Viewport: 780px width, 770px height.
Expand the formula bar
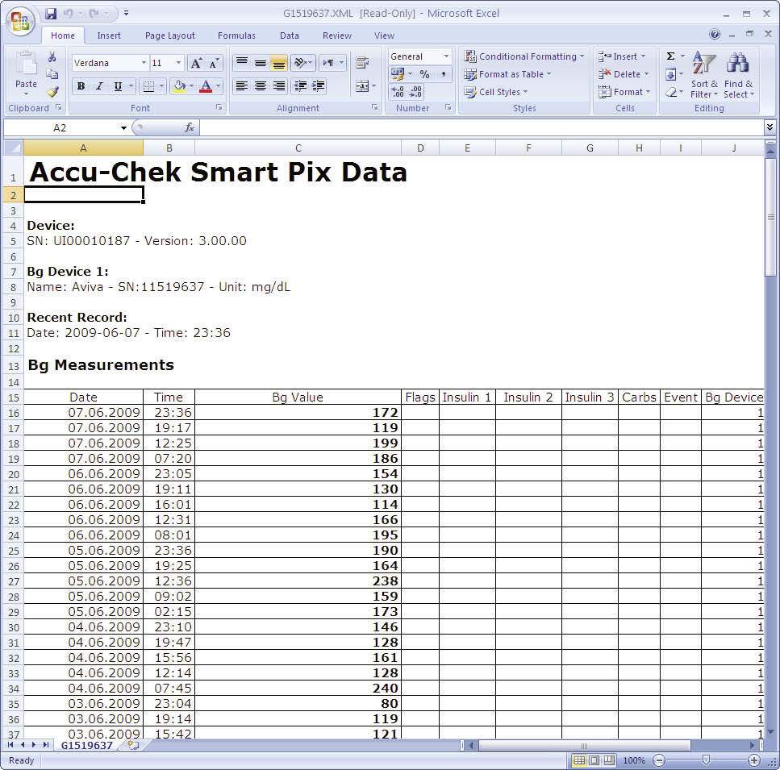click(x=770, y=127)
